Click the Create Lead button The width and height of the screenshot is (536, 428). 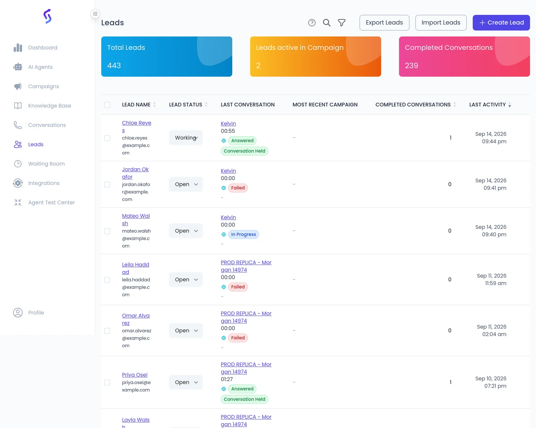(x=501, y=23)
